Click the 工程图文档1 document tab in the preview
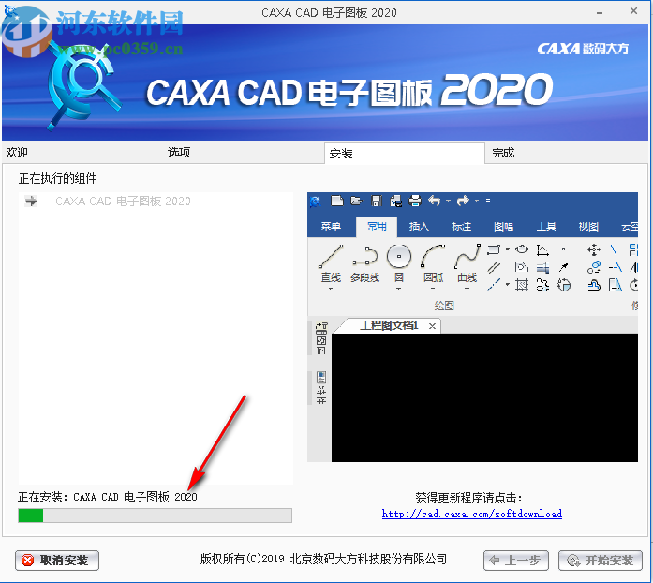 [x=389, y=326]
